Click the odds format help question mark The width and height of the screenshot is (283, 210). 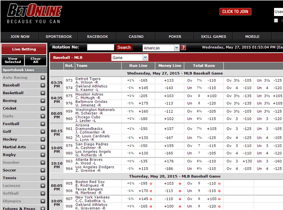coord(183,47)
